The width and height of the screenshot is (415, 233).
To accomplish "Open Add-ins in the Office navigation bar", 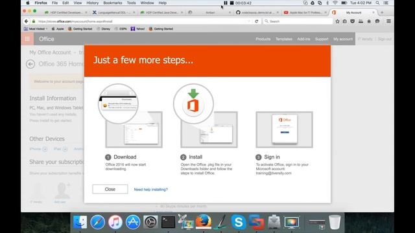I will [x=303, y=39].
